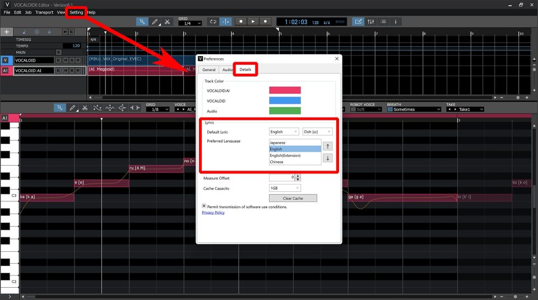Click the add track plus button
538x300 pixels.
(7, 32)
